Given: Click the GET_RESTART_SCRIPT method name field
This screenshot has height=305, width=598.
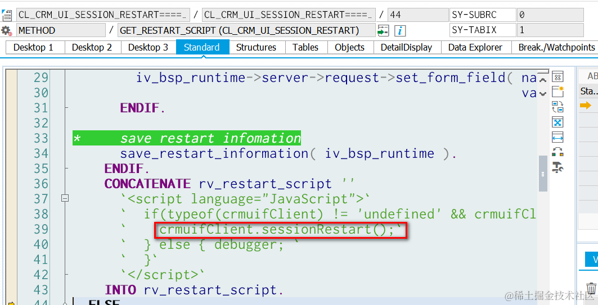Looking at the screenshot, I should point(246,30).
